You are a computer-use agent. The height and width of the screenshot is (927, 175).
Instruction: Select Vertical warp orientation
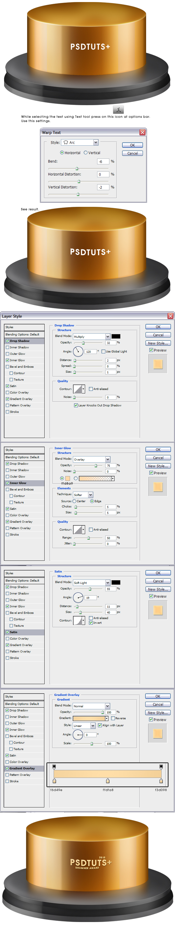86,153
